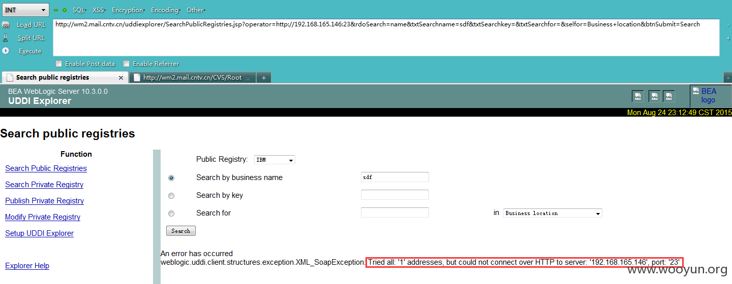Open Publish Private Registry link
Screen dimensions: 732x284
(45, 201)
